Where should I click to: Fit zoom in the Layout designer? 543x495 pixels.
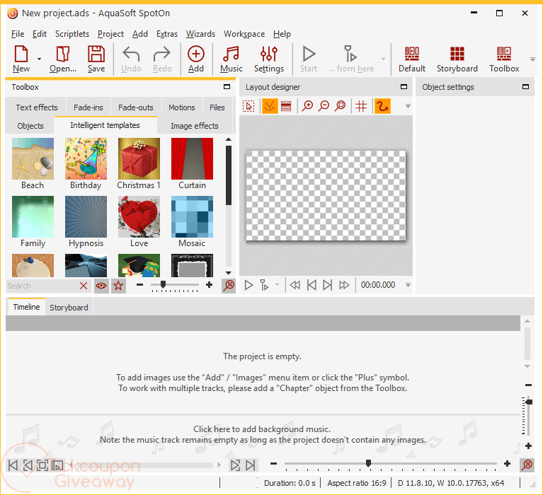(341, 106)
